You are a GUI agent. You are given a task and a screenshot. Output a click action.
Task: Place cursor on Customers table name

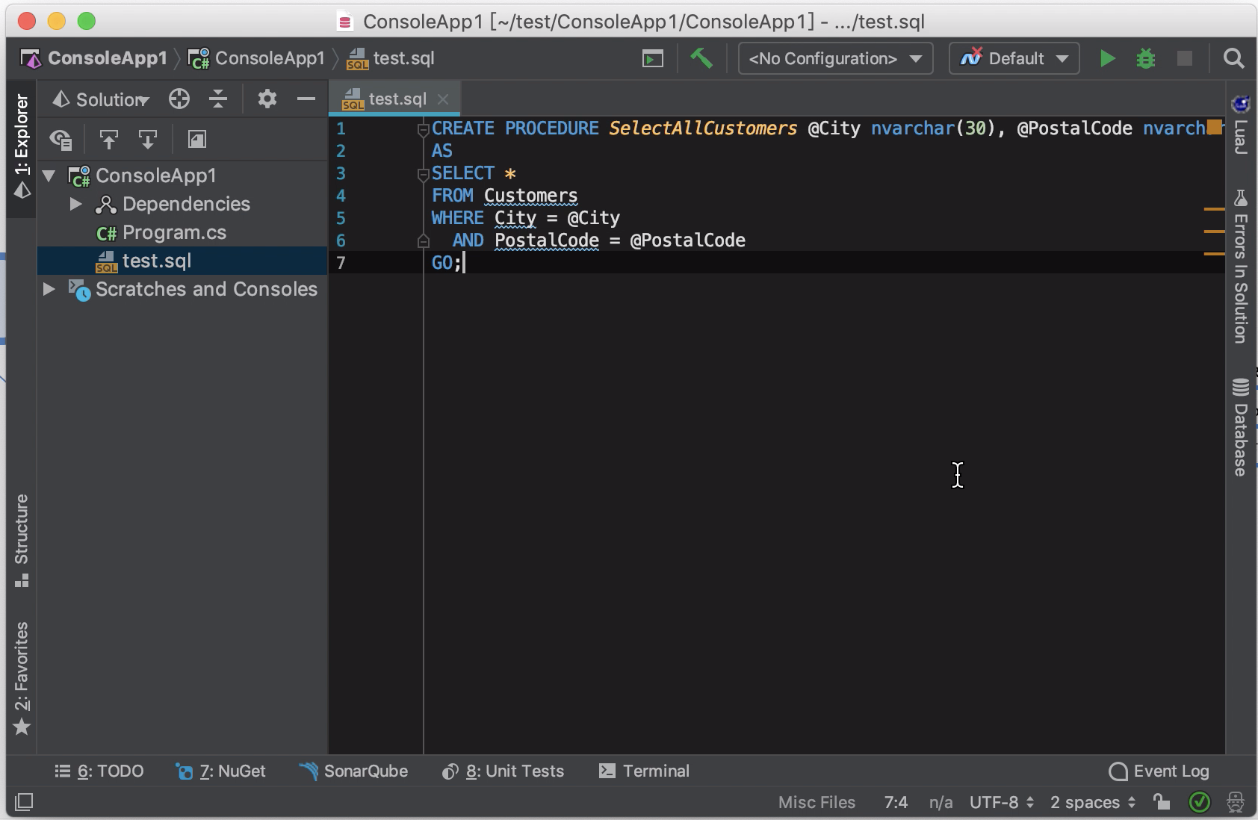[x=530, y=196]
